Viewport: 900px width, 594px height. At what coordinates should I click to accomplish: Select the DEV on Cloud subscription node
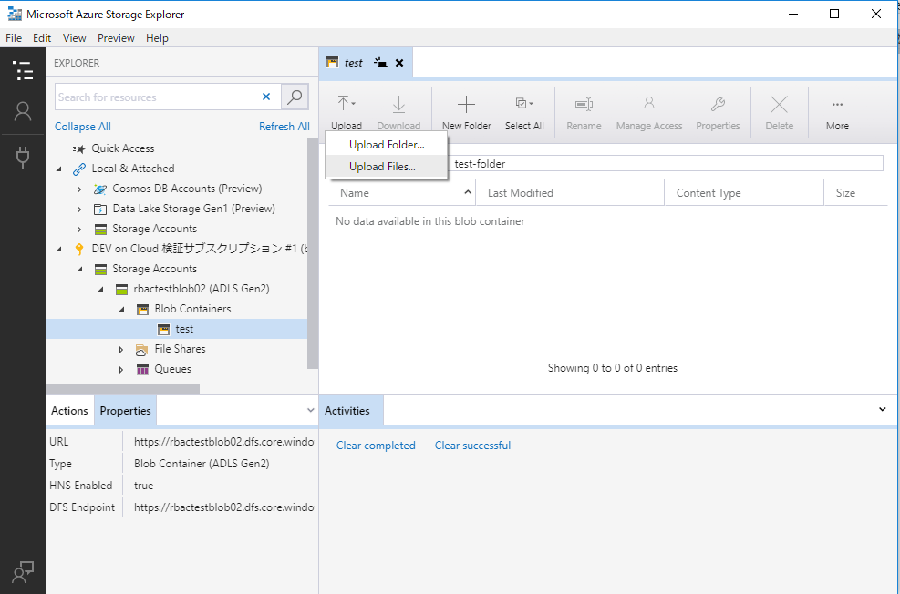pos(199,249)
